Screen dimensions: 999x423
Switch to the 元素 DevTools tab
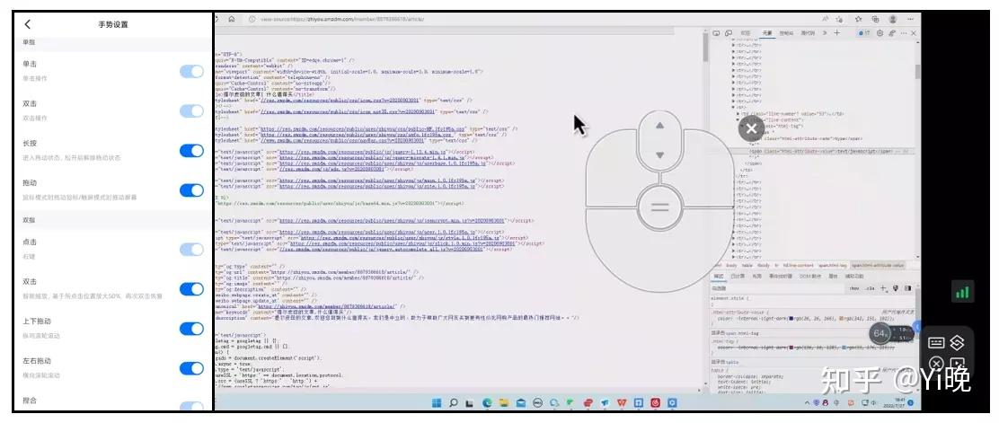coord(767,33)
